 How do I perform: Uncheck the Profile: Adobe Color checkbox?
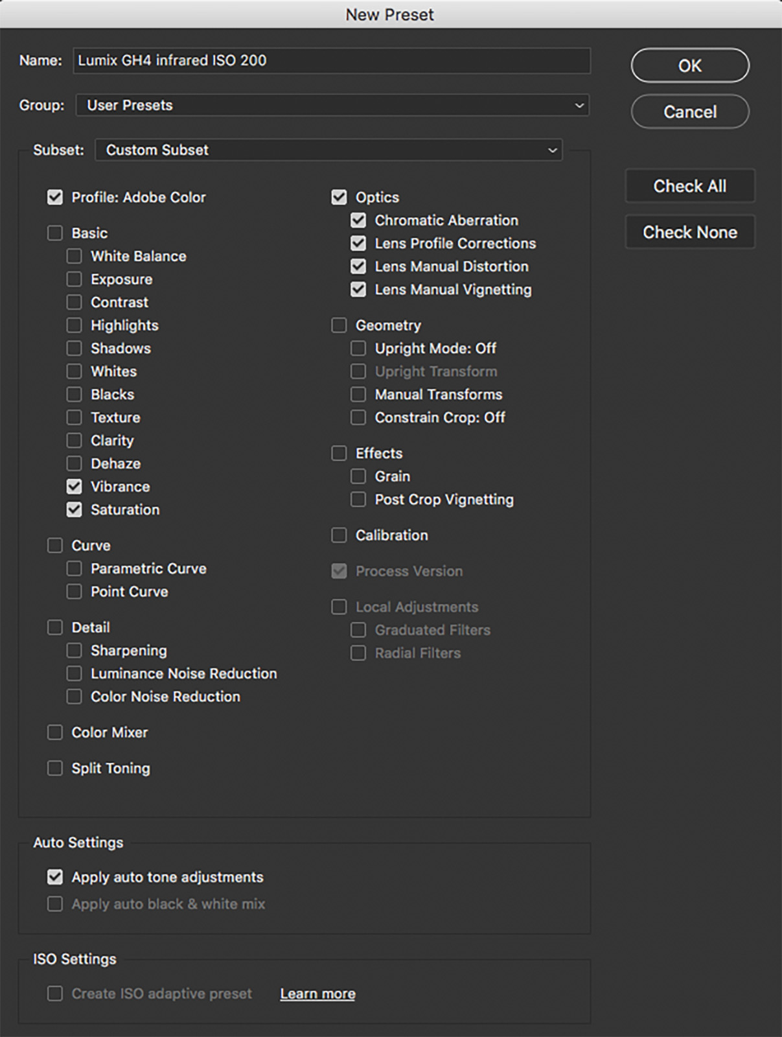tap(55, 197)
